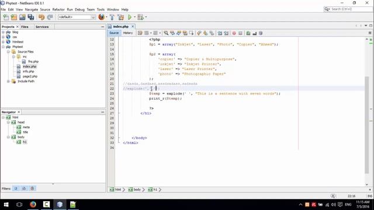Open the File menu

point(4,9)
